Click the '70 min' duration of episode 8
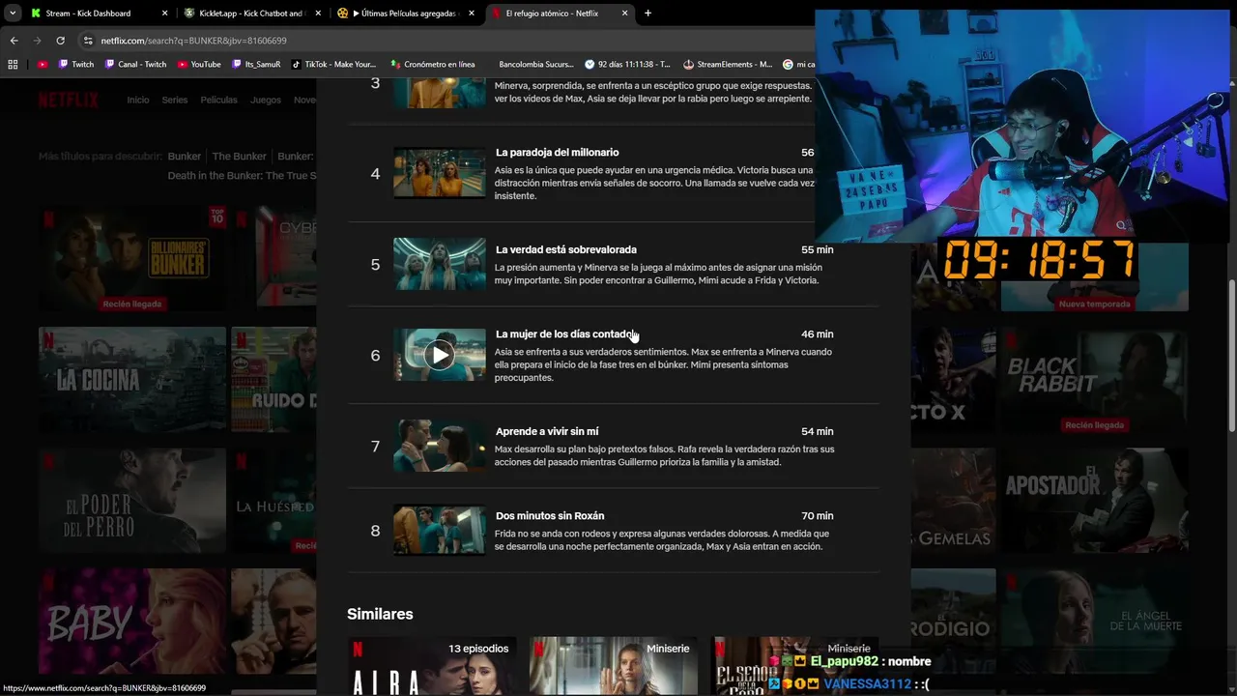Image resolution: width=1237 pixels, height=696 pixels. (x=818, y=516)
